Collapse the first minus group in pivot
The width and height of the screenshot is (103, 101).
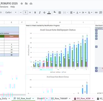[96, 31]
